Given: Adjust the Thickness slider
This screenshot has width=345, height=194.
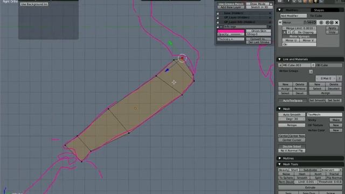Looking at the screenshot, I should (231, 39).
